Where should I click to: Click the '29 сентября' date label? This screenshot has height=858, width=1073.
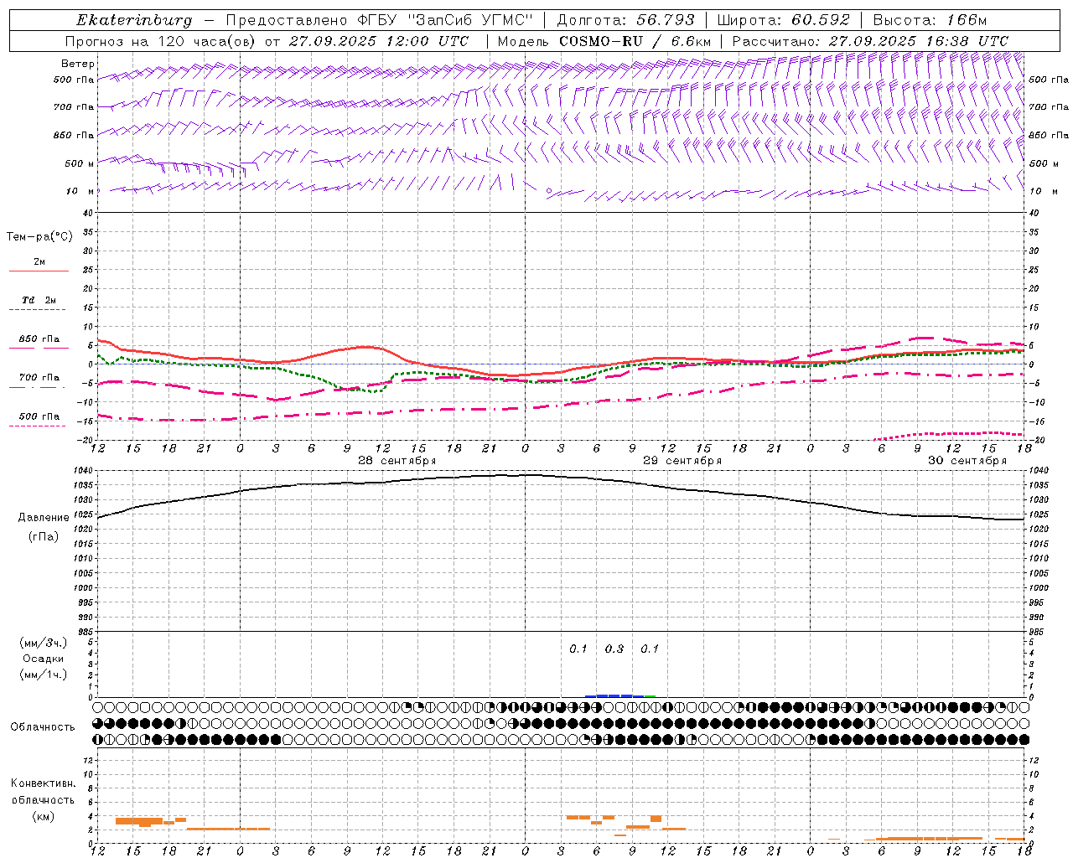pos(682,461)
